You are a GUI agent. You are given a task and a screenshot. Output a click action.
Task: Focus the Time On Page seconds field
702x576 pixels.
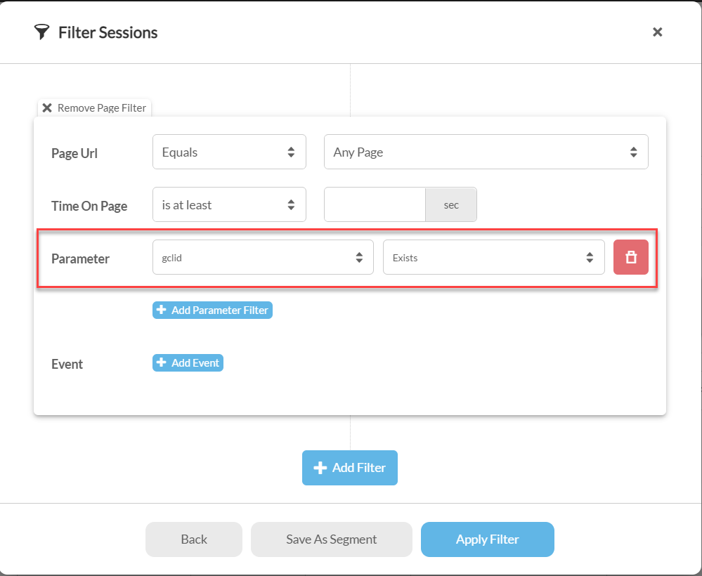pyautogui.click(x=375, y=205)
